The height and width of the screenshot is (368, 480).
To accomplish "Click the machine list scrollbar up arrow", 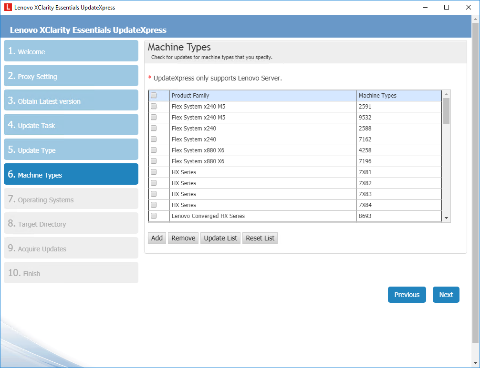I will pos(446,94).
